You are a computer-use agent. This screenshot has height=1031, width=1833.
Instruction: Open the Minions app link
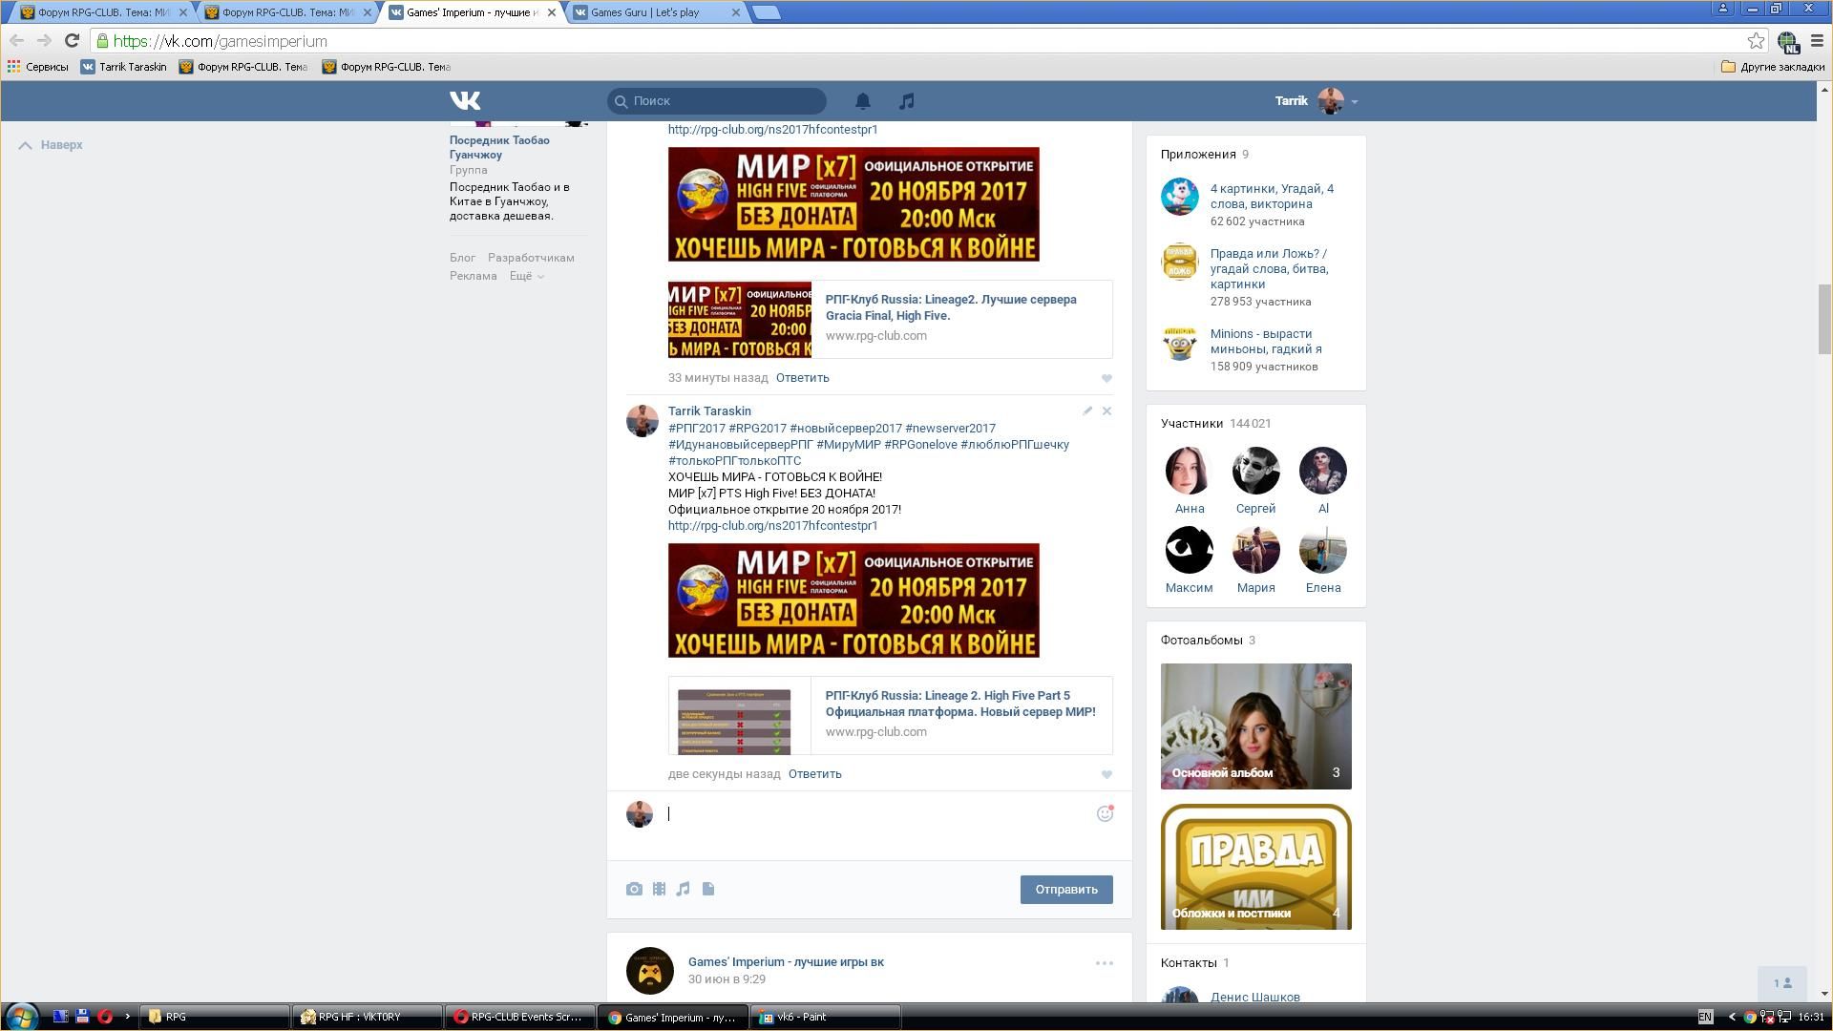point(1266,342)
